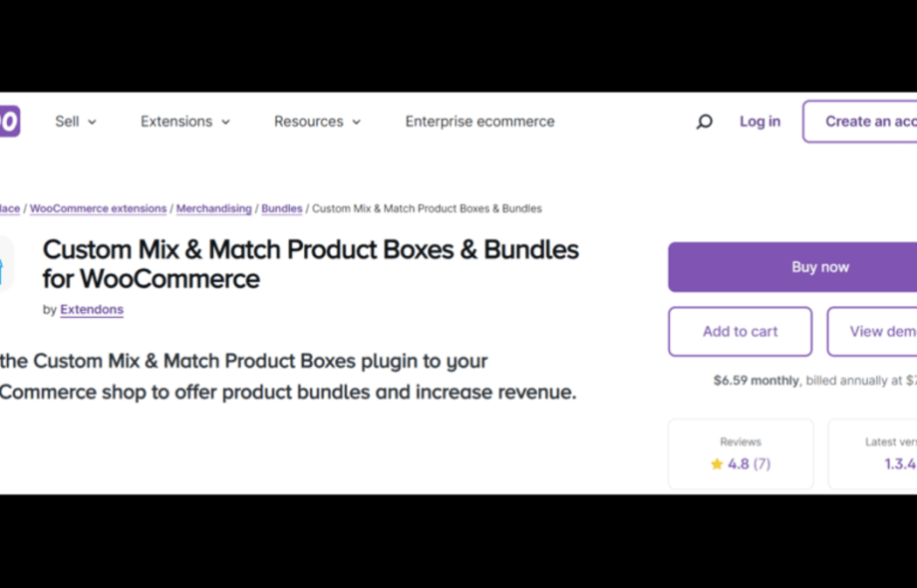Screen dimensions: 917x588
Task: Click the Buy now button
Action: click(x=819, y=266)
